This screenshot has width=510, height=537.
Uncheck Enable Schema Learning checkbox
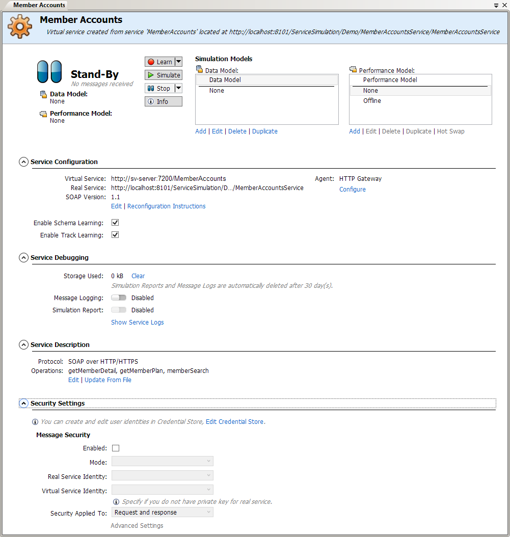(115, 223)
